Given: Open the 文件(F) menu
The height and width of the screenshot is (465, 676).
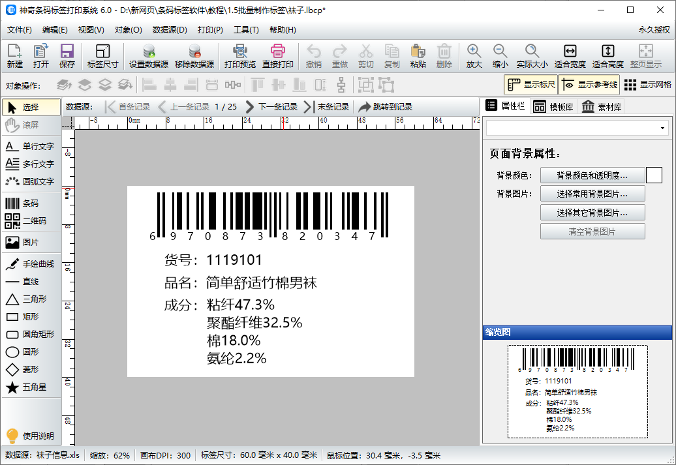Looking at the screenshot, I should [x=20, y=30].
